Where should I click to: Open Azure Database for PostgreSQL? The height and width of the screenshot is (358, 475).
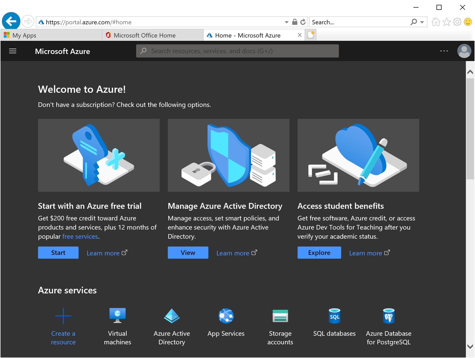tap(389, 316)
